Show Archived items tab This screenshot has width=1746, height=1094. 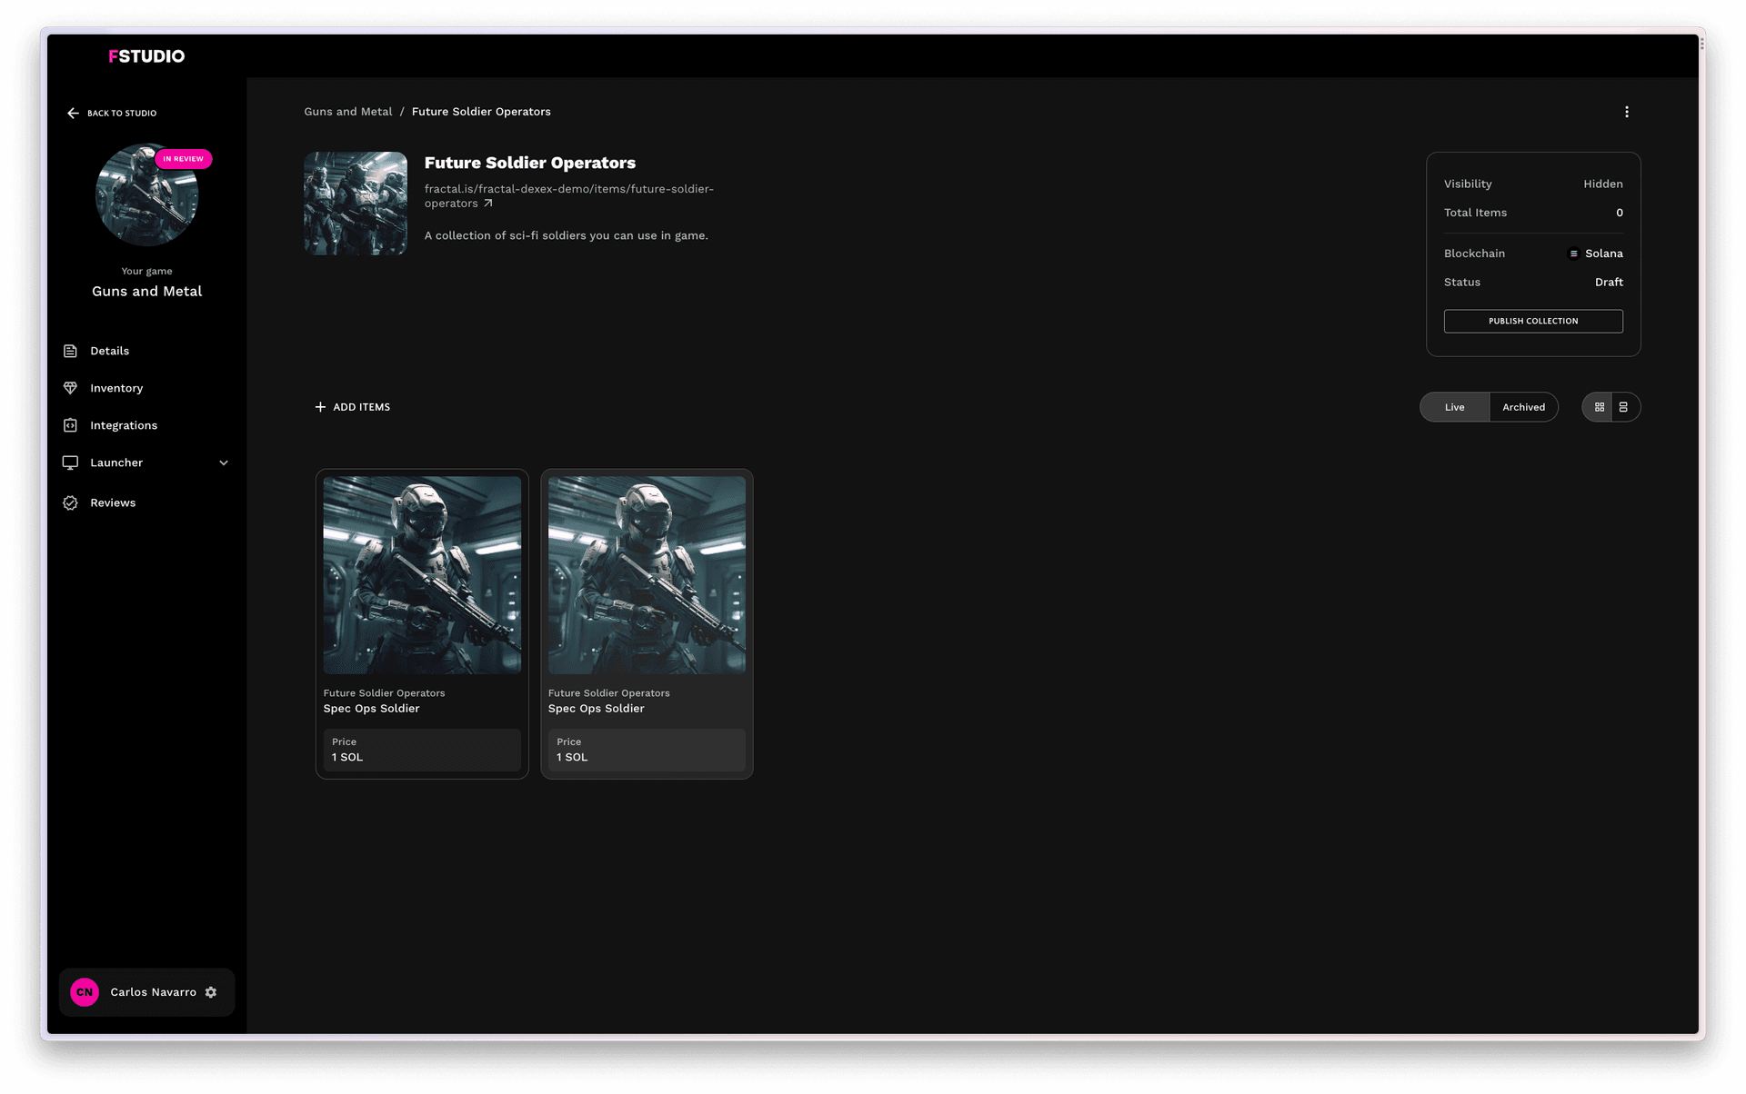tap(1524, 407)
